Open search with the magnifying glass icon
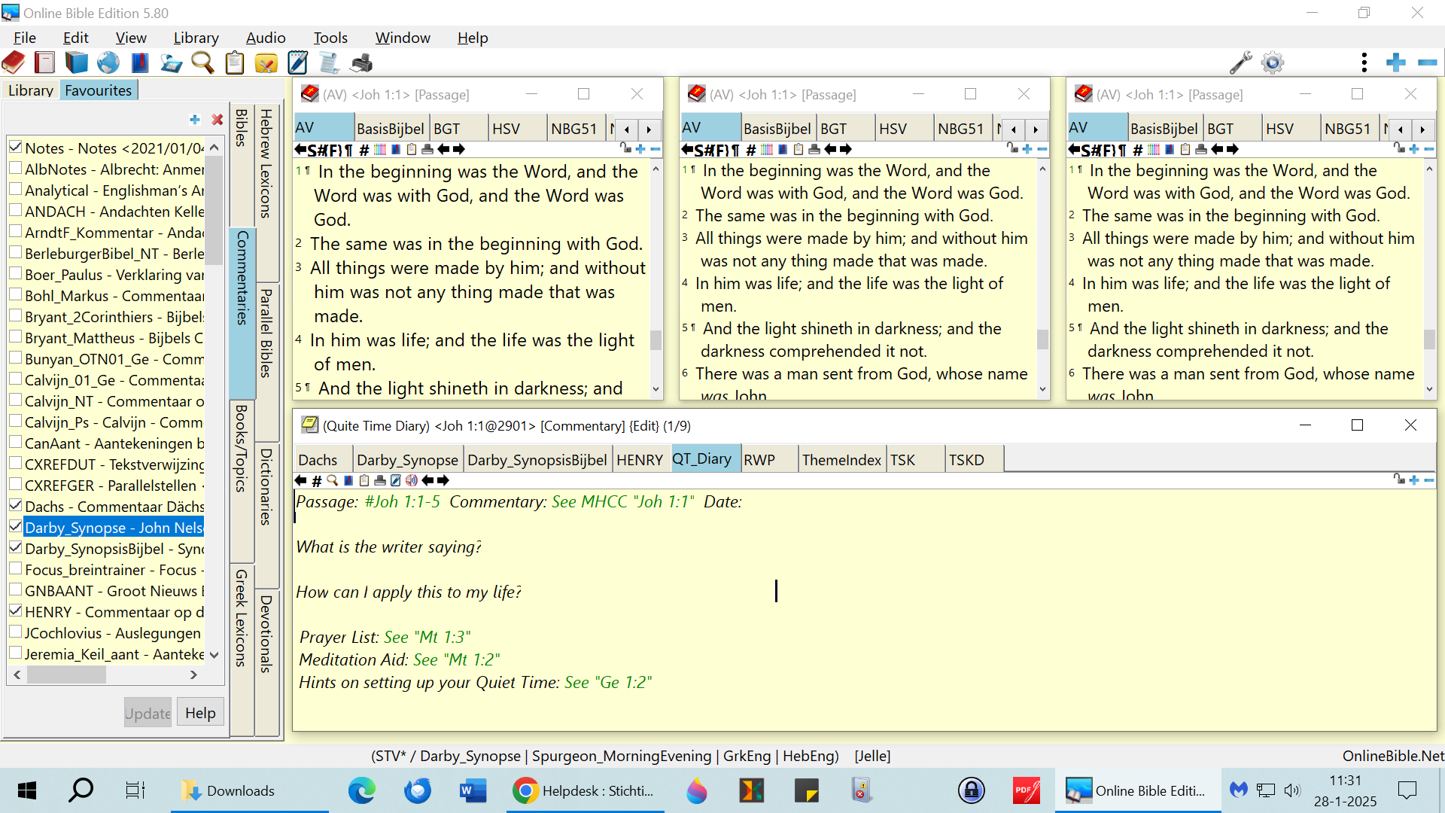Image resolution: width=1445 pixels, height=813 pixels. point(202,63)
